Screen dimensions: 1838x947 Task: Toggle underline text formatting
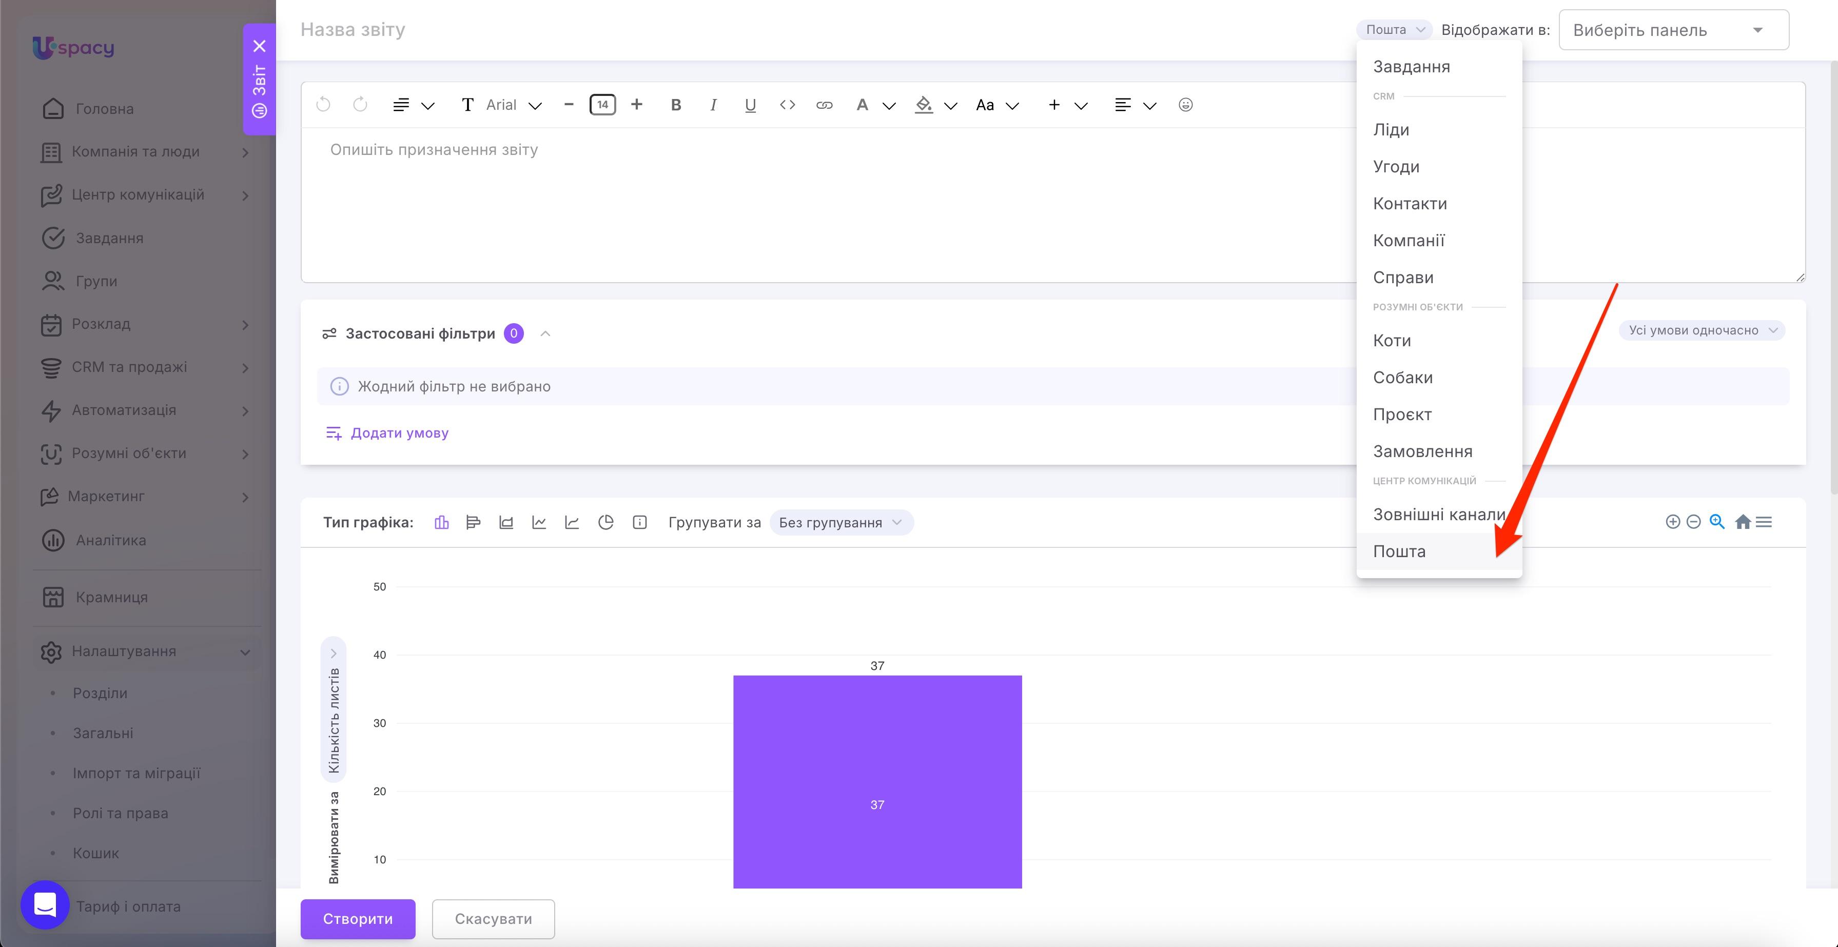click(750, 105)
